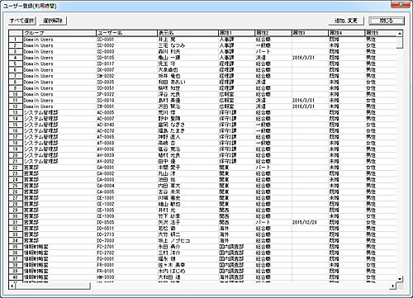Click display name 佐々木 美幸
The width and height of the screenshot is (413, 298).
click(172, 265)
